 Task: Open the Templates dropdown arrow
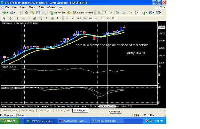click(161, 13)
